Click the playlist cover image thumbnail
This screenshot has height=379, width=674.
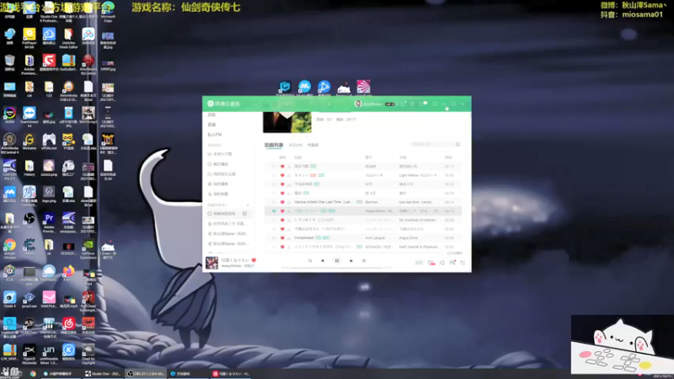287,122
